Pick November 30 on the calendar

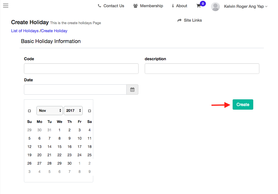[x=70, y=163]
